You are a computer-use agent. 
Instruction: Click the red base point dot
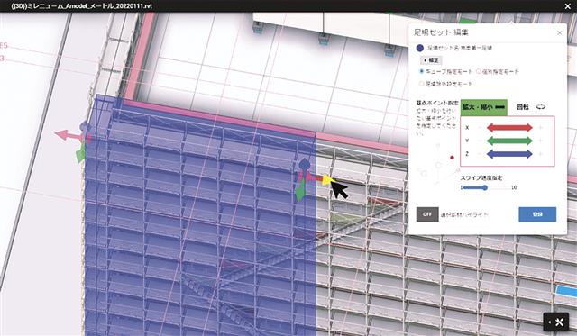[452, 158]
